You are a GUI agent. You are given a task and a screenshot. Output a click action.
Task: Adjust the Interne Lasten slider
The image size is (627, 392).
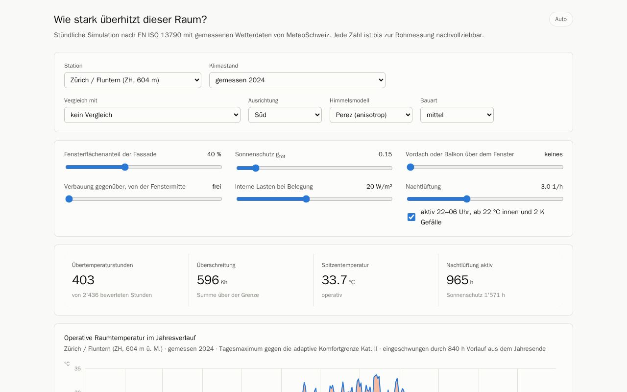(314, 199)
